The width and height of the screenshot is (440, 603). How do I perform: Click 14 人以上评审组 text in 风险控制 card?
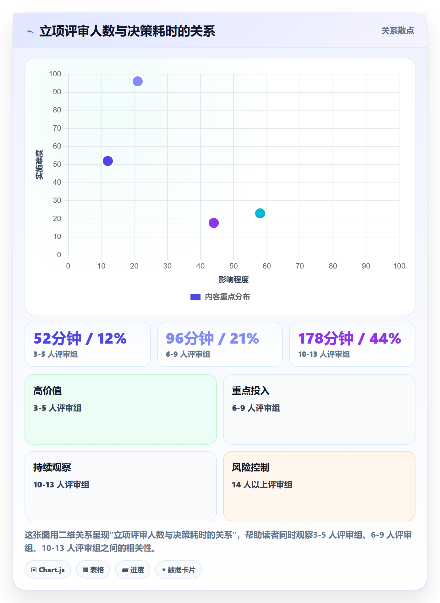coord(262,485)
